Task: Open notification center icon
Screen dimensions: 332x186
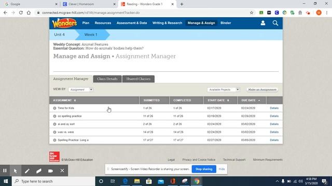Action: coord(324,181)
